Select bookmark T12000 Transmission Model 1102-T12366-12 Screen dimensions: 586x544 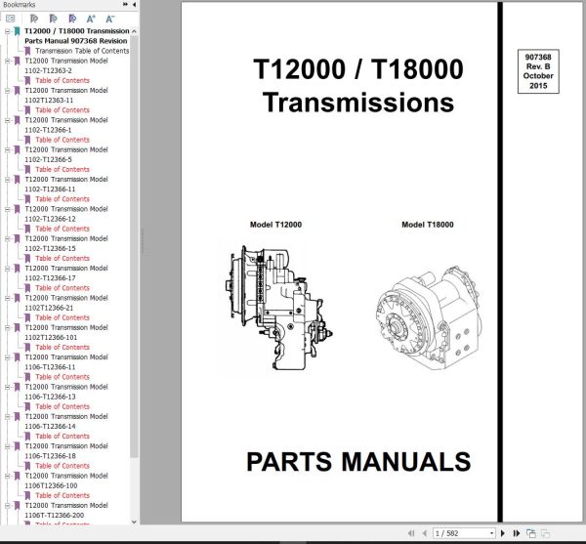coord(66,214)
